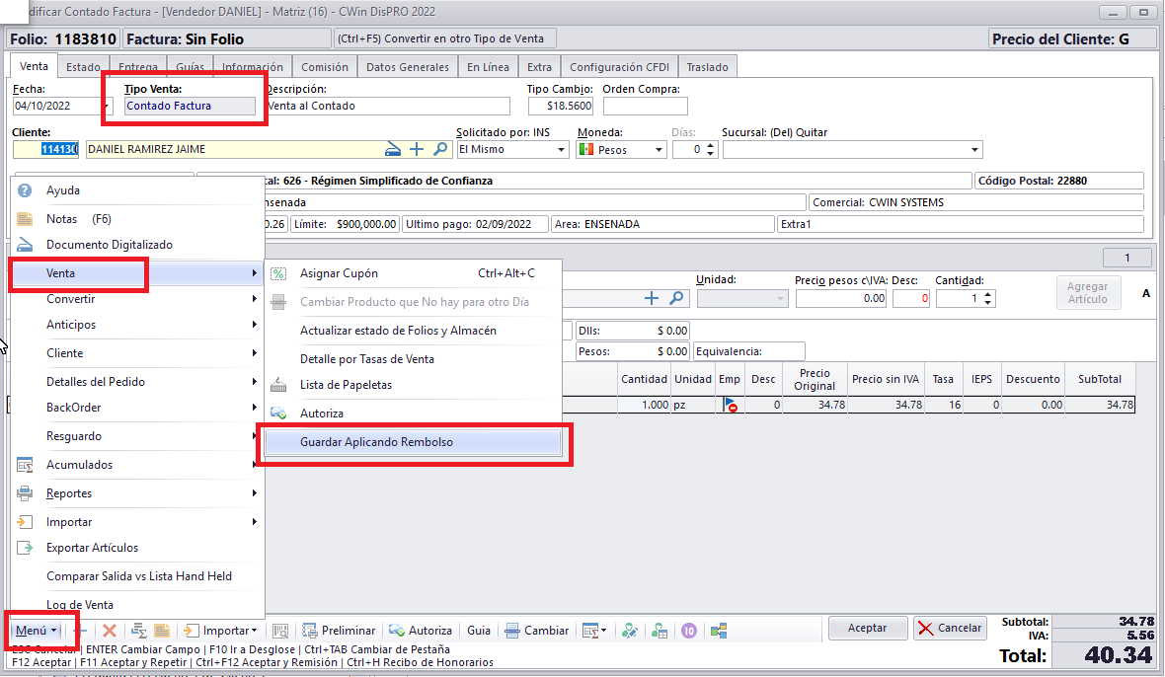Click the magnifier icon in the product search row

point(677,297)
